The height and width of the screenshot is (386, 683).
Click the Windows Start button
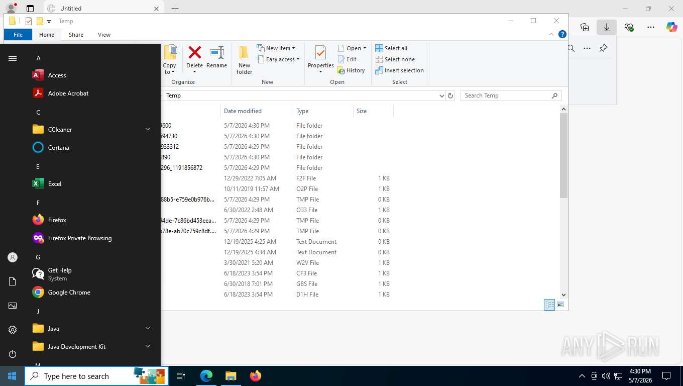(12, 376)
